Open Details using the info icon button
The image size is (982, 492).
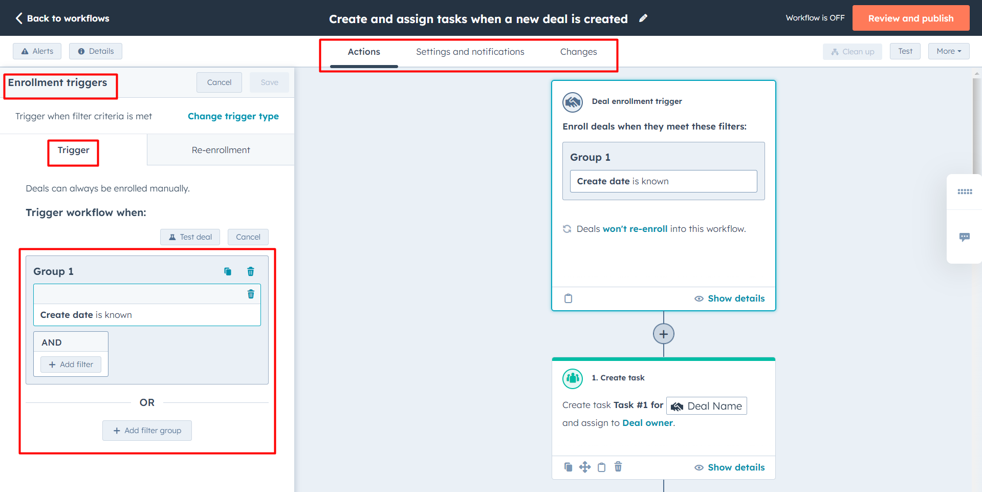[95, 51]
